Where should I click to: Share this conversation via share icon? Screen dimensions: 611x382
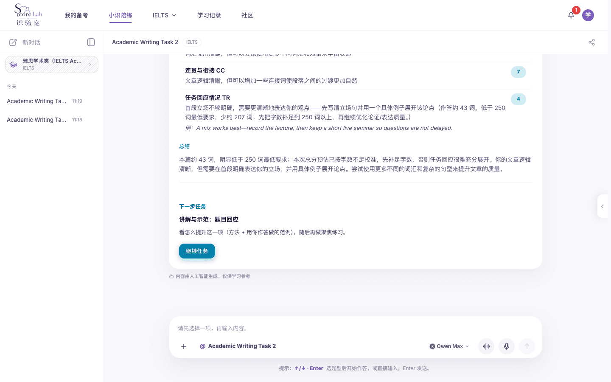[591, 42]
